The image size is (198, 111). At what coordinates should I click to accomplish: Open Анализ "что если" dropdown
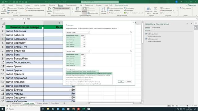(x=149, y=10)
